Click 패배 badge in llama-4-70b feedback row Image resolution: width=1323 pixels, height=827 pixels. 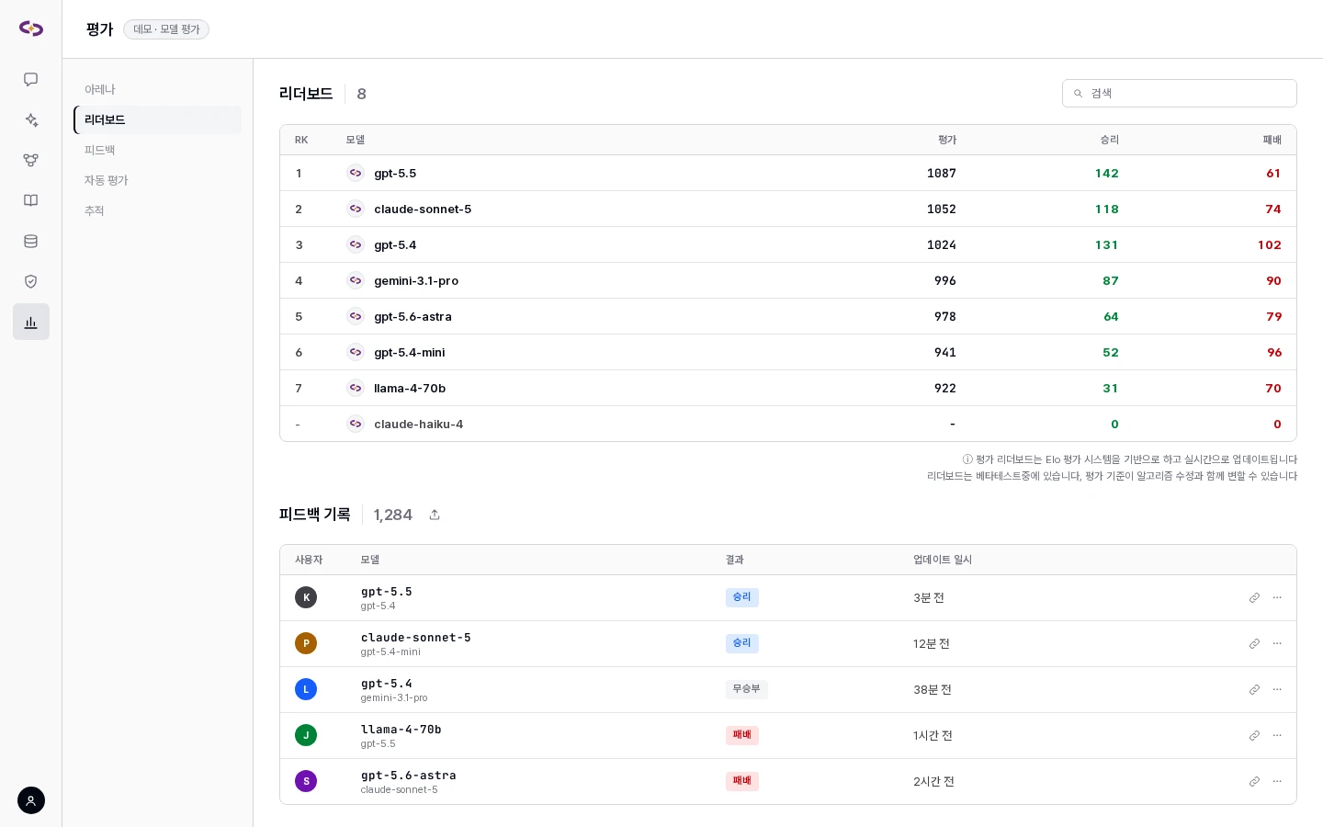pyautogui.click(x=741, y=735)
